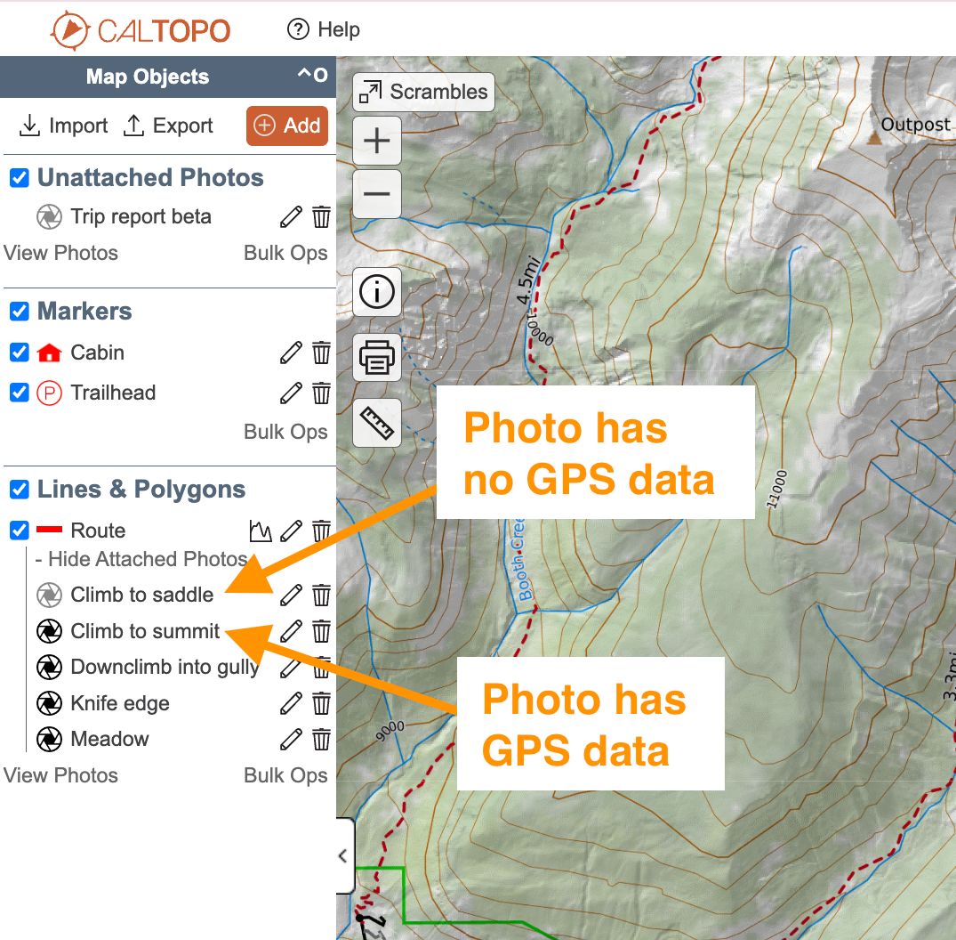Screen dimensions: 956x940
Task: Zoom out using the minus tool
Action: (x=376, y=193)
